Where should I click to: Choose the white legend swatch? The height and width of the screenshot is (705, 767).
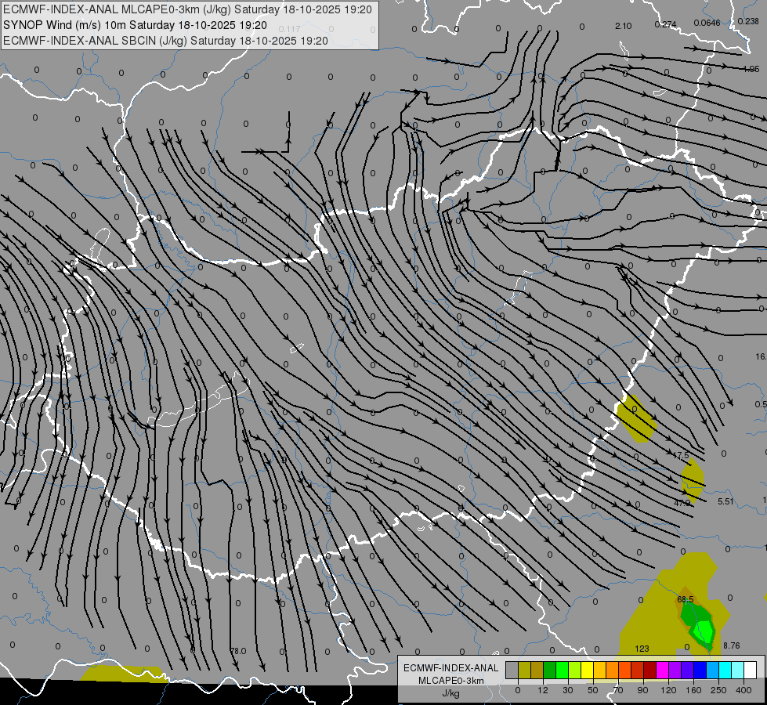(x=751, y=670)
